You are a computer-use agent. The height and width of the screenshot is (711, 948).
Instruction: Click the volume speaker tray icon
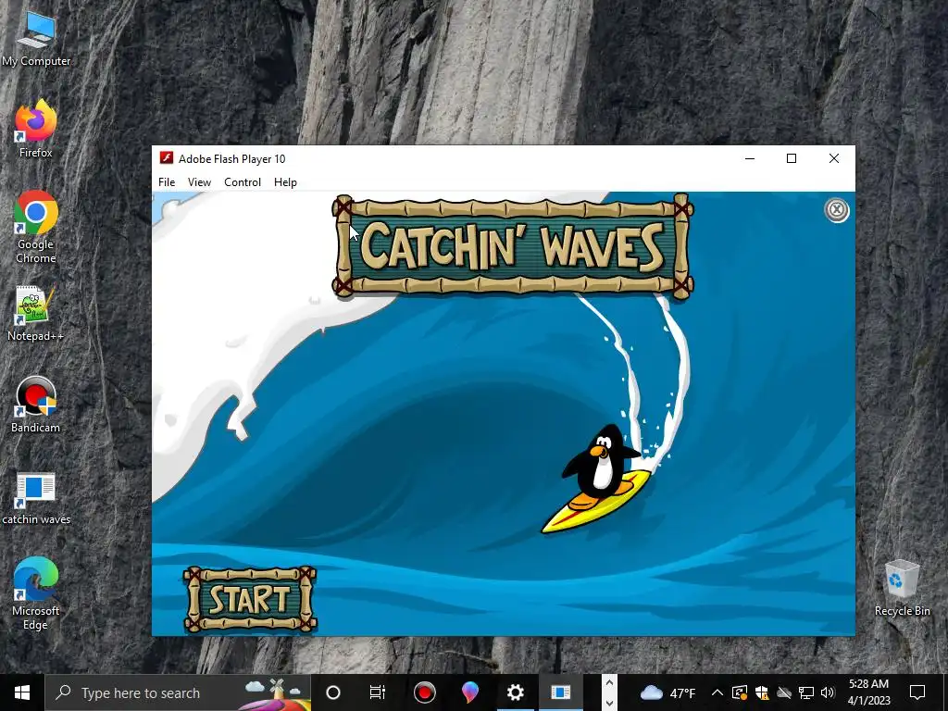point(828,692)
